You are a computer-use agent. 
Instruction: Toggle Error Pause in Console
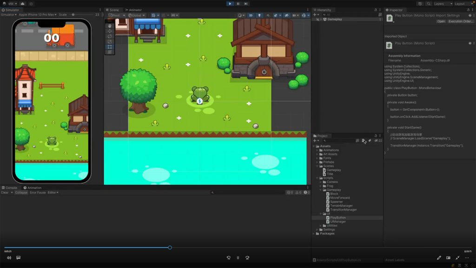click(x=38, y=193)
